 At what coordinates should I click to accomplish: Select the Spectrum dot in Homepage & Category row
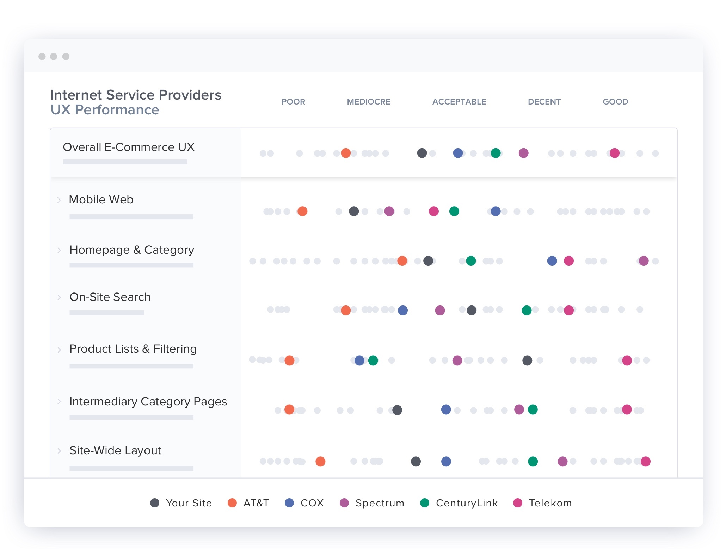tap(645, 261)
